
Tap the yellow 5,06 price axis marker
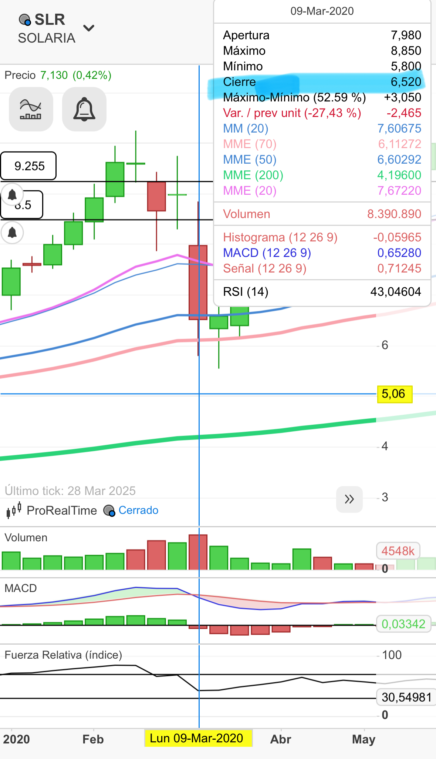395,394
